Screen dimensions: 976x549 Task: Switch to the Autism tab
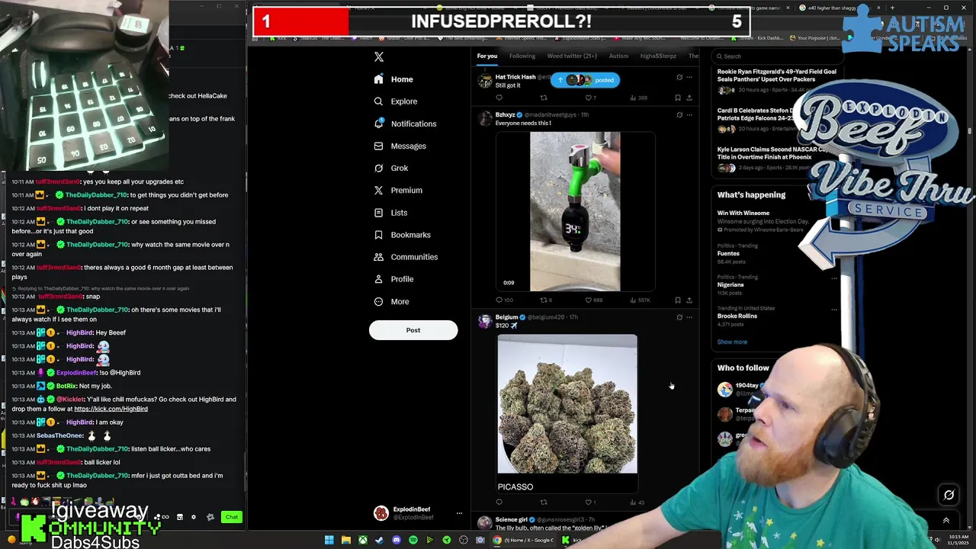(618, 56)
